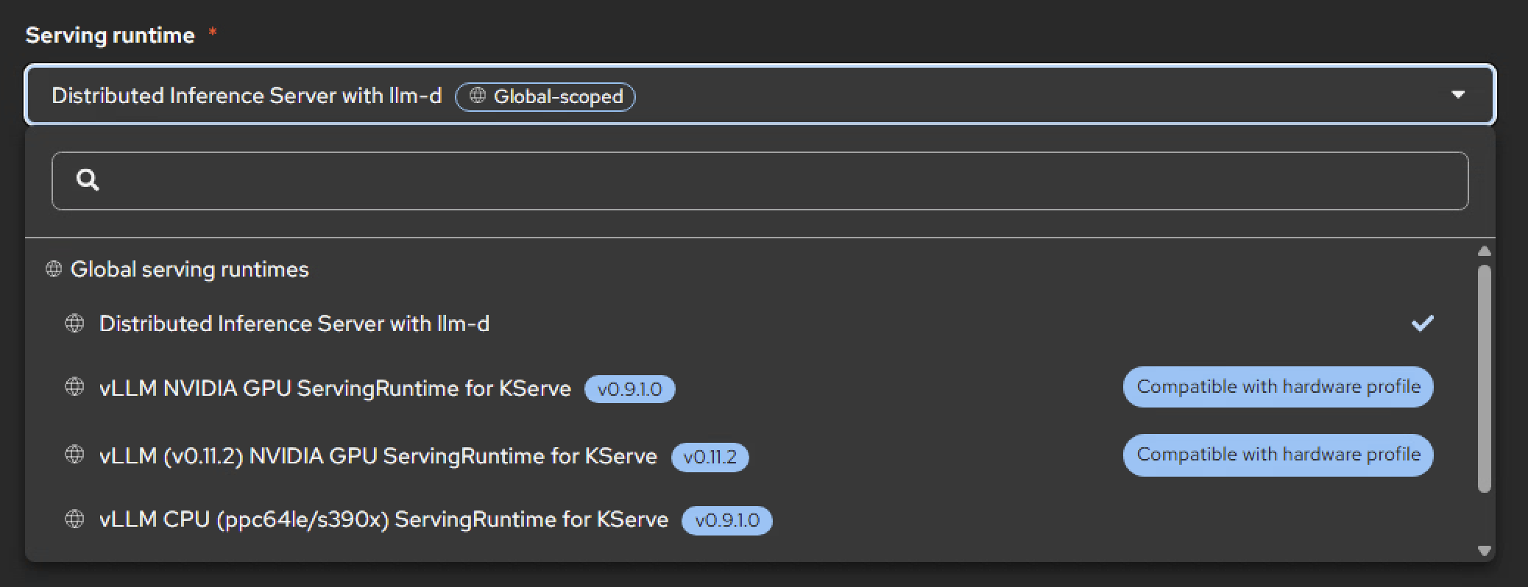
Task: Click globe icon inside Global-scoped badge
Action: point(478,96)
